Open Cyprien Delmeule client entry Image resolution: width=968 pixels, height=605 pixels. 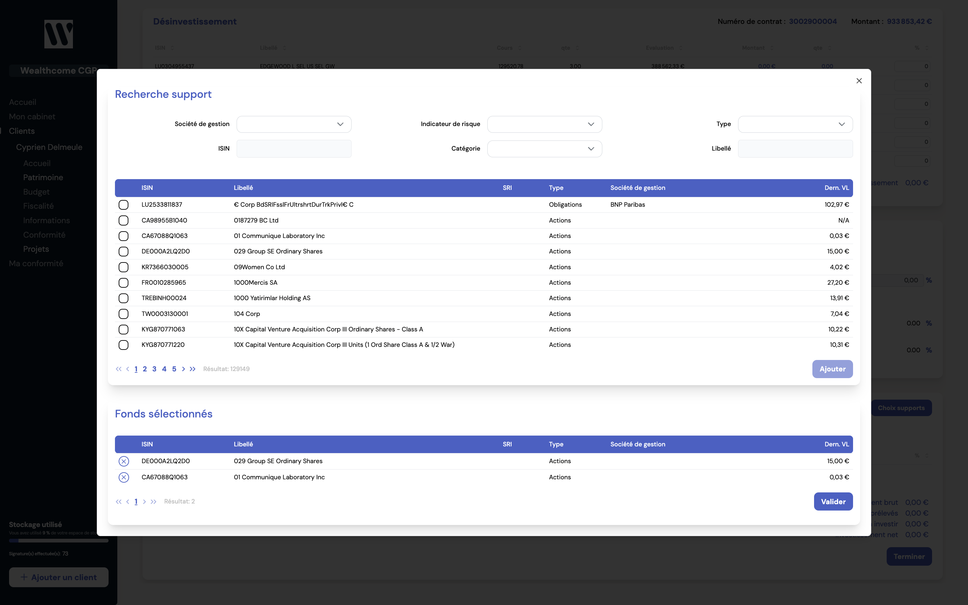(x=49, y=147)
